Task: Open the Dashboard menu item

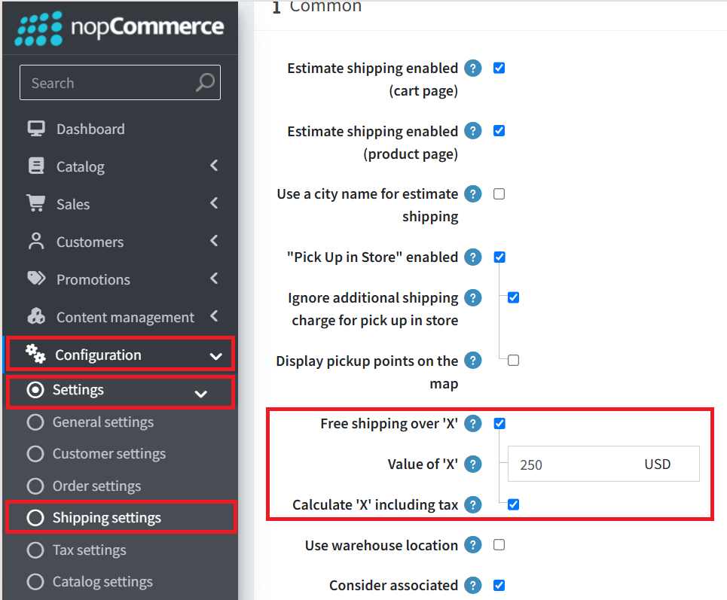Action: point(90,129)
